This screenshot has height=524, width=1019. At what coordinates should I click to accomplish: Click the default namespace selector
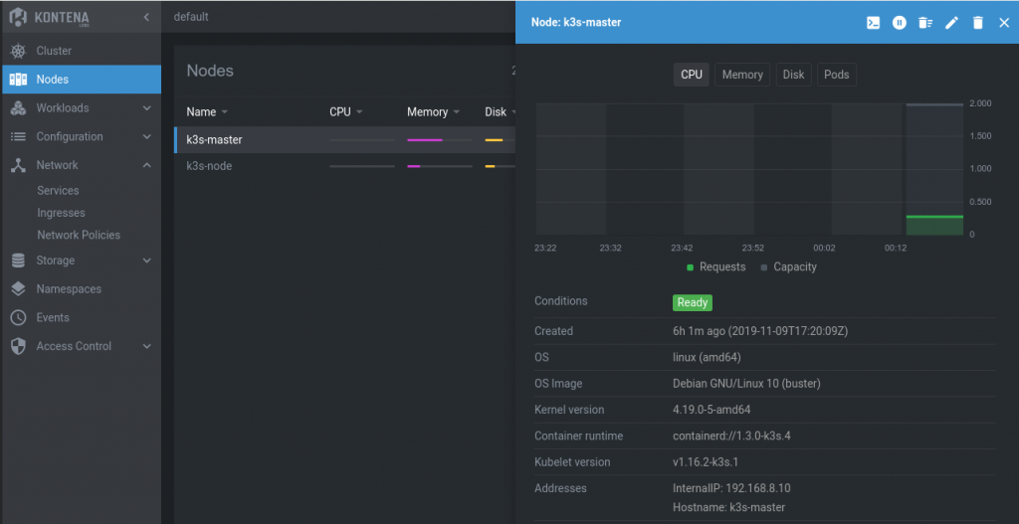tap(191, 17)
